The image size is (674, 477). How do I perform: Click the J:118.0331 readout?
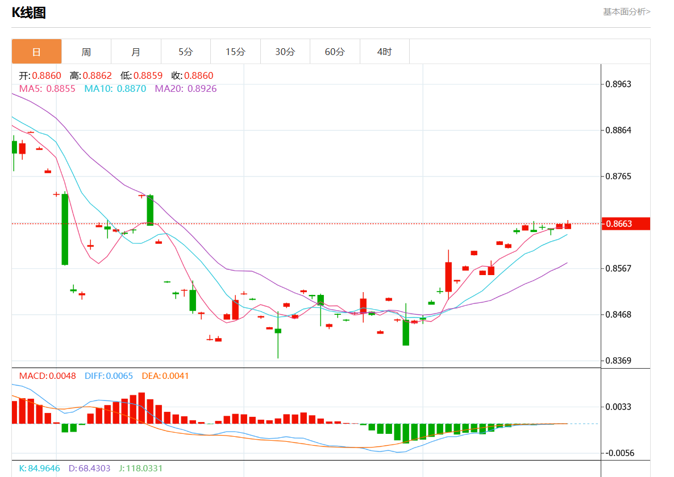[x=140, y=468]
